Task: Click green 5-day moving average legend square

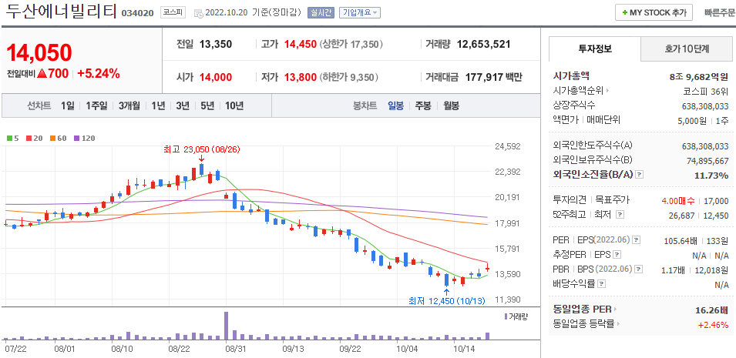Action: pyautogui.click(x=9, y=139)
